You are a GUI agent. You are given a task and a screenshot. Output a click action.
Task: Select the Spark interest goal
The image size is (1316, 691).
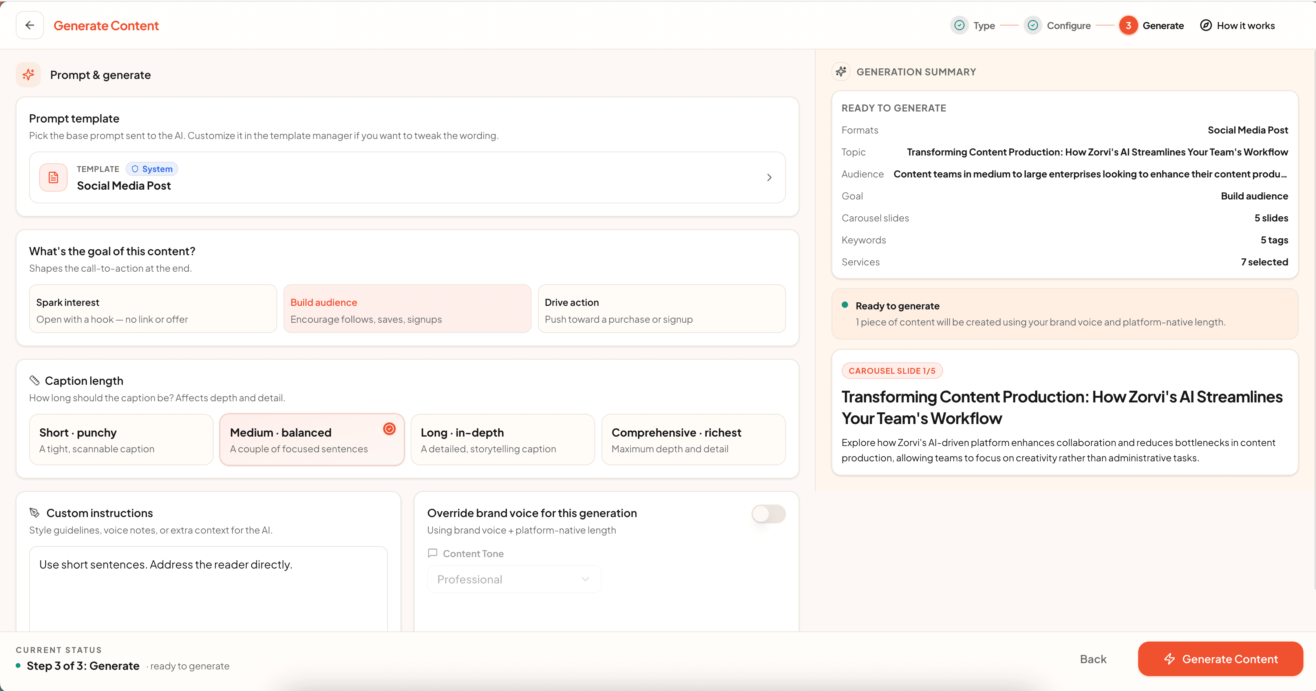coord(153,309)
